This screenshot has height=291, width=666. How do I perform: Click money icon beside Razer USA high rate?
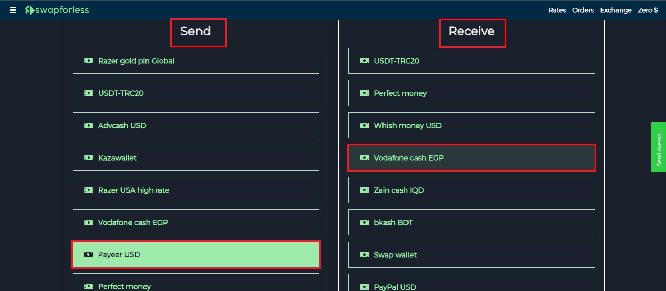[89, 190]
